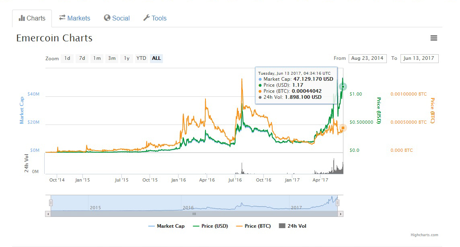Click the To date field Jun 13, 2017

click(x=419, y=58)
